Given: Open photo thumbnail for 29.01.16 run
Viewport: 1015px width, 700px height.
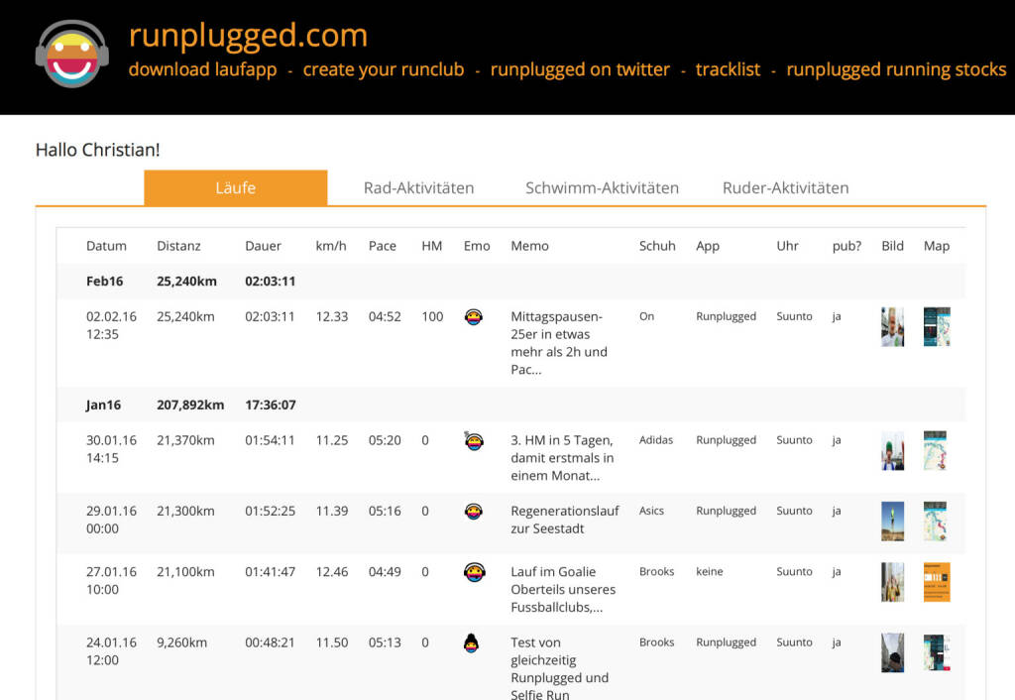Looking at the screenshot, I should click(x=892, y=521).
